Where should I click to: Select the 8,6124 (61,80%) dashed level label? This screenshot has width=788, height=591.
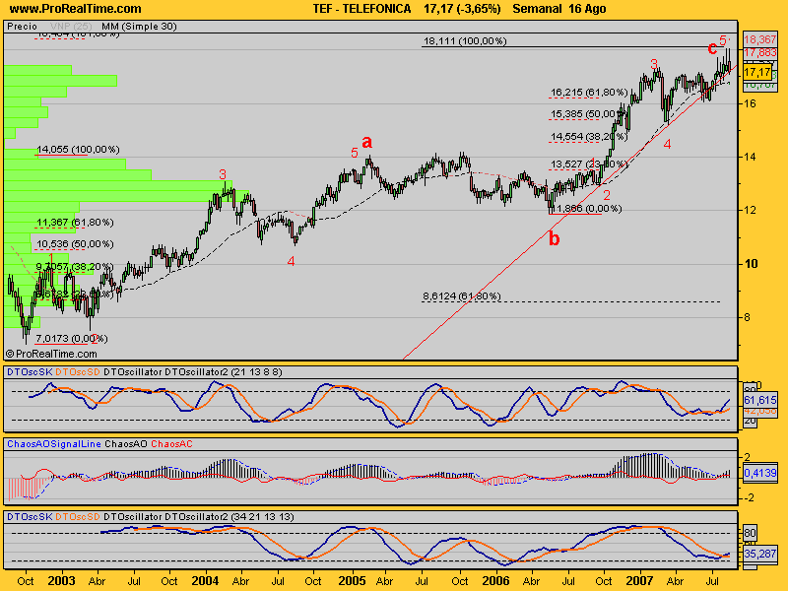[x=462, y=296]
